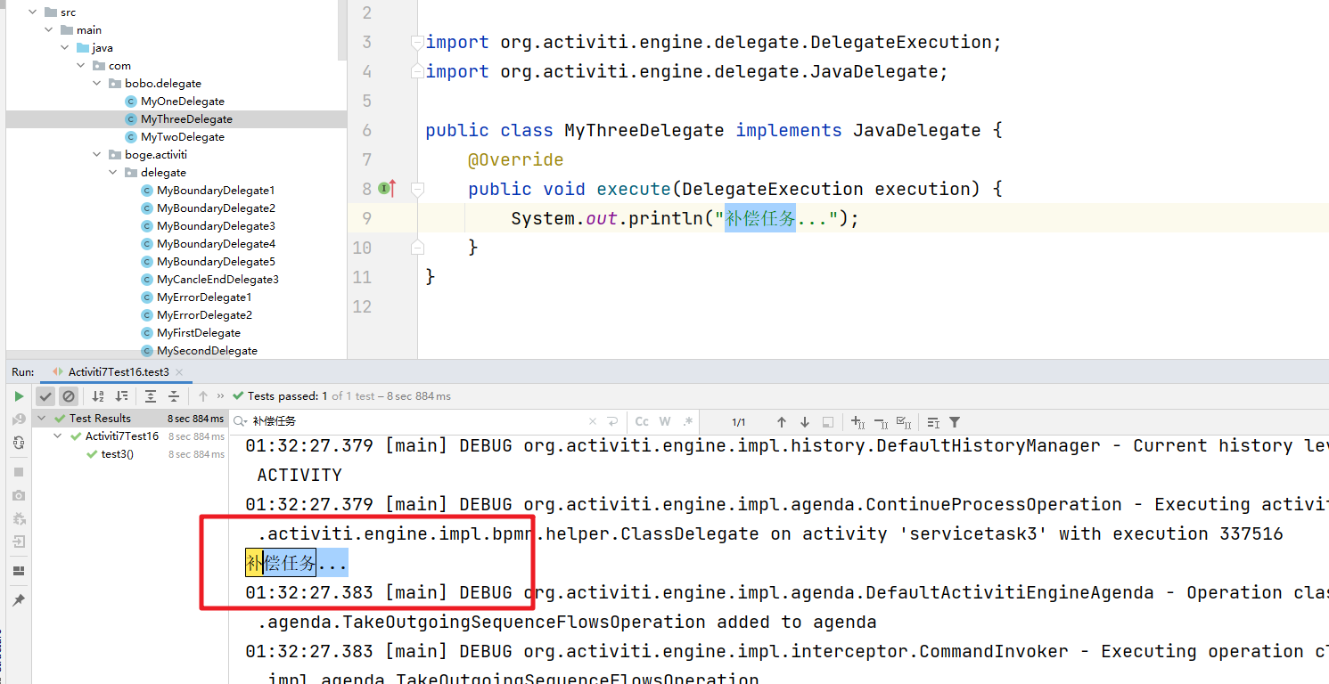This screenshot has width=1329, height=684.
Task: Collapse the Activiti7Test16 test node
Action: coord(58,436)
